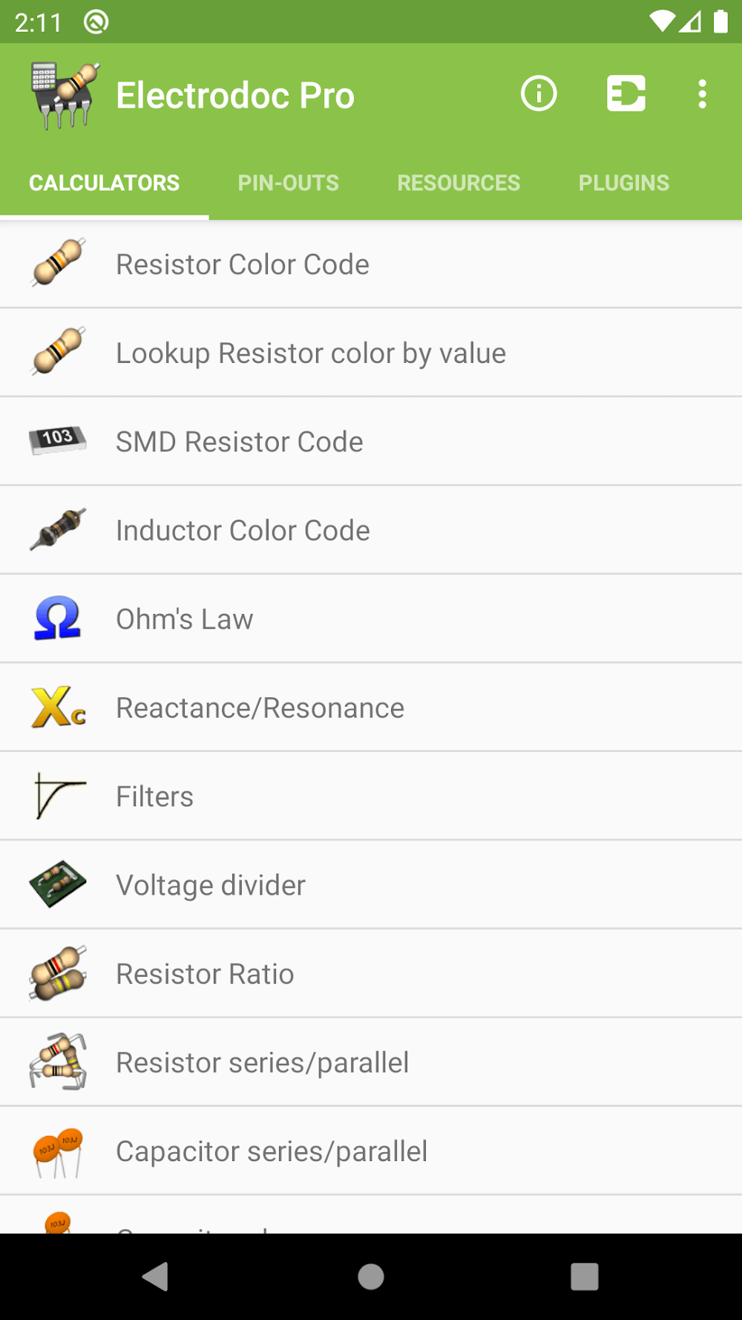
Task: Tap the SMD 103 chip icon
Action: click(58, 440)
